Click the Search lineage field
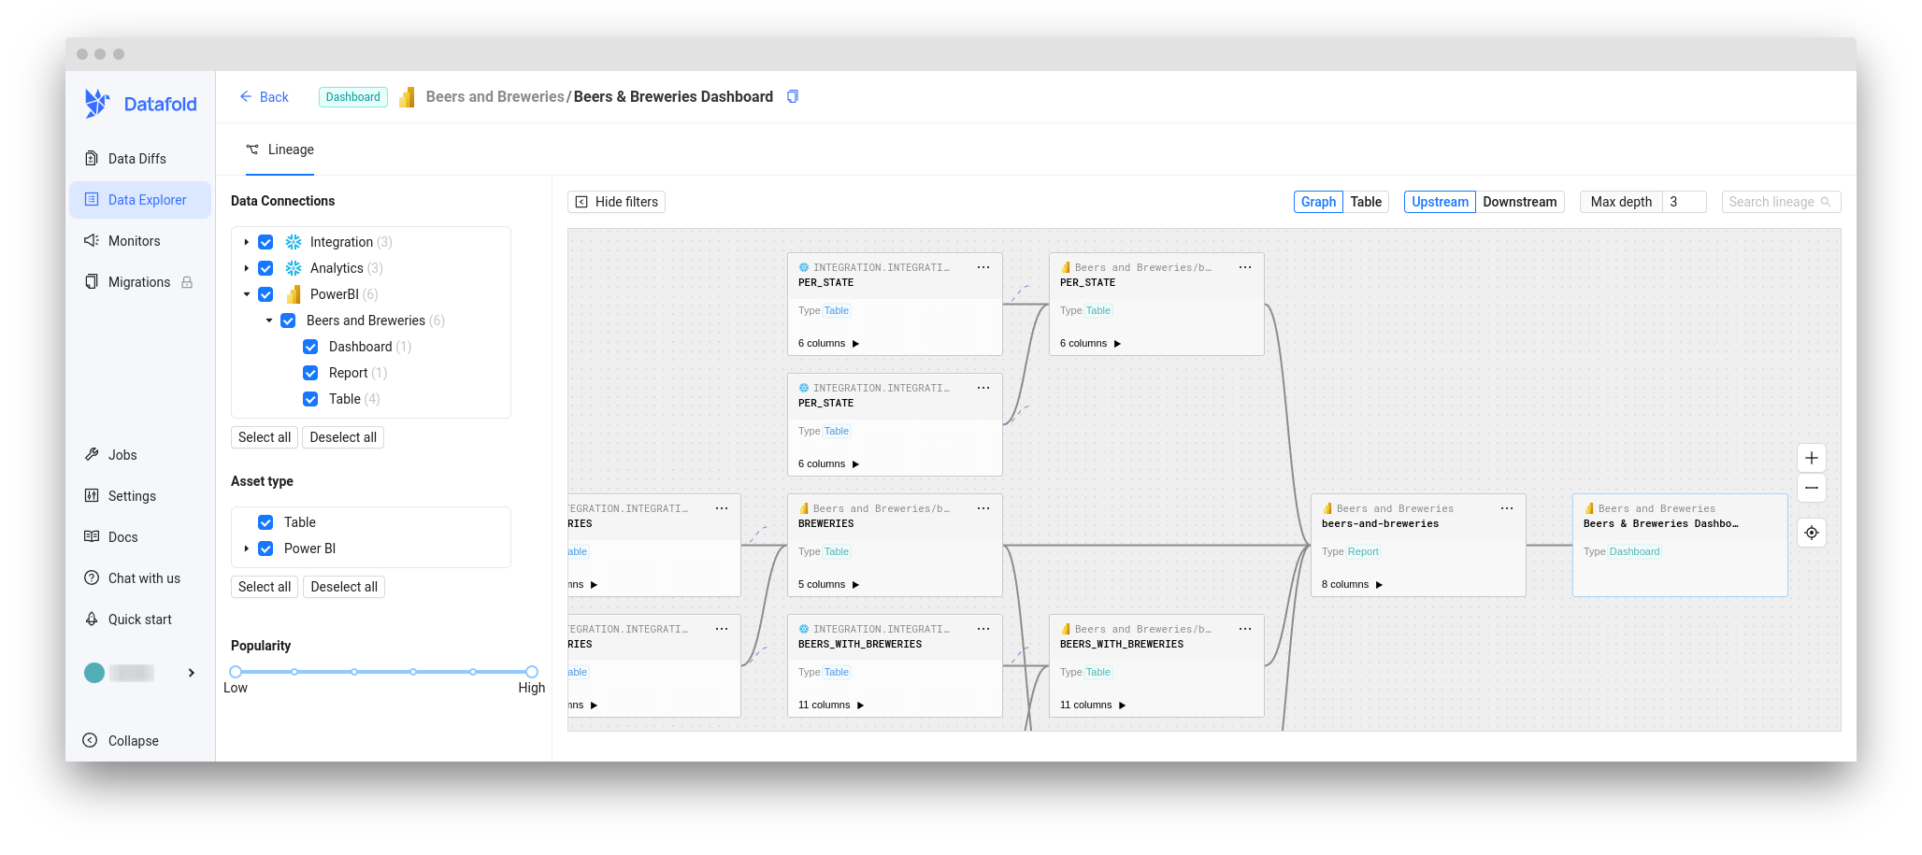1922x855 pixels. point(1781,202)
